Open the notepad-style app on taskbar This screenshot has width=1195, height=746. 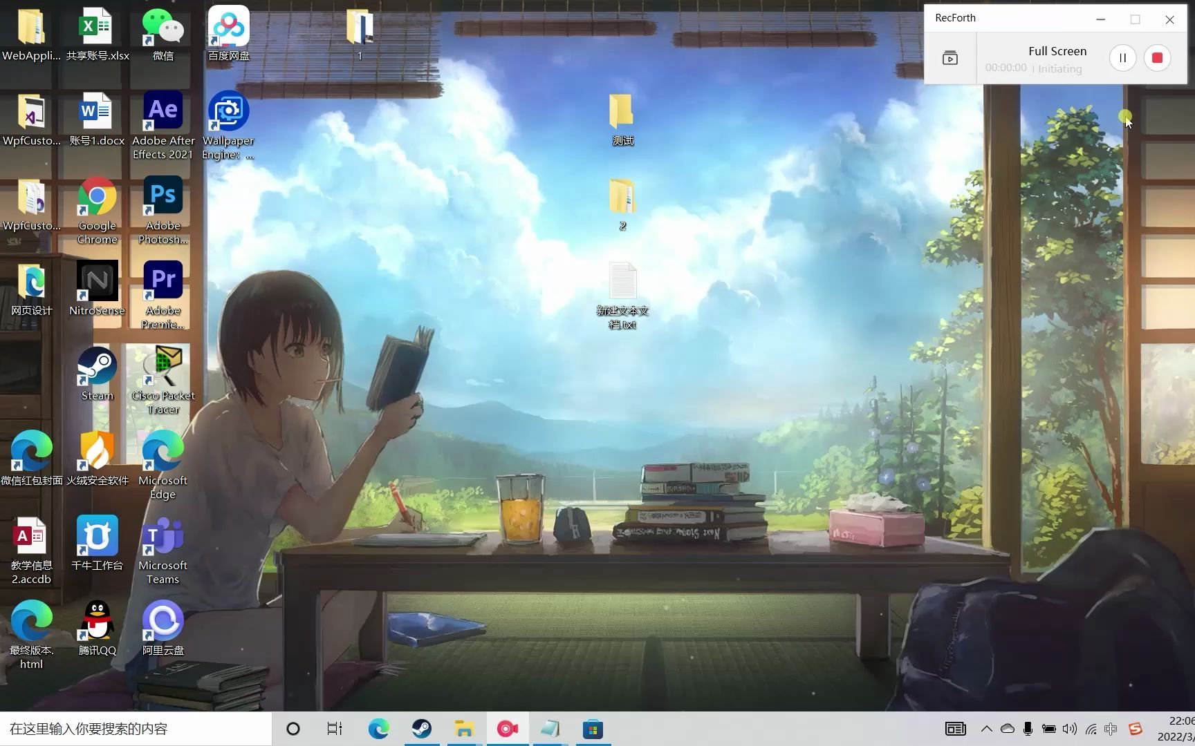click(550, 729)
